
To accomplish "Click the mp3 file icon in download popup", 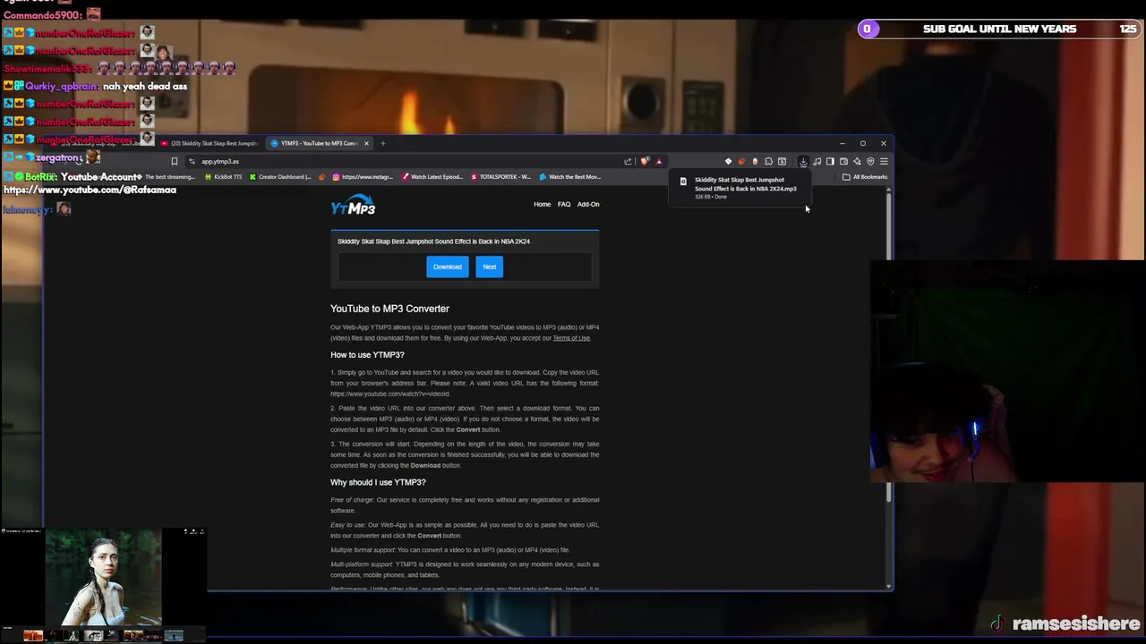I will [683, 183].
